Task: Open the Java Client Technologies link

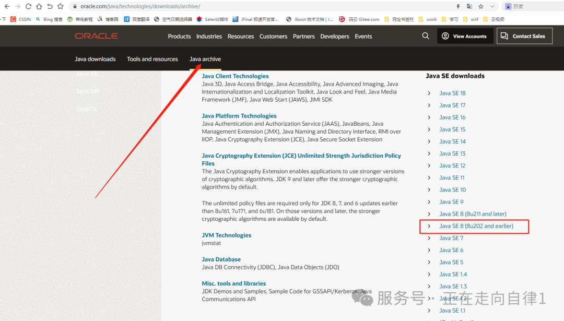Action: tap(235, 76)
